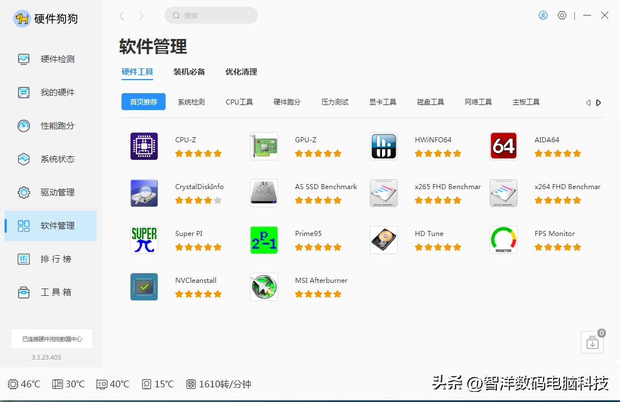The width and height of the screenshot is (620, 402).
Task: Open CrystalDiskInfo magnifier icon
Action: [x=144, y=193]
